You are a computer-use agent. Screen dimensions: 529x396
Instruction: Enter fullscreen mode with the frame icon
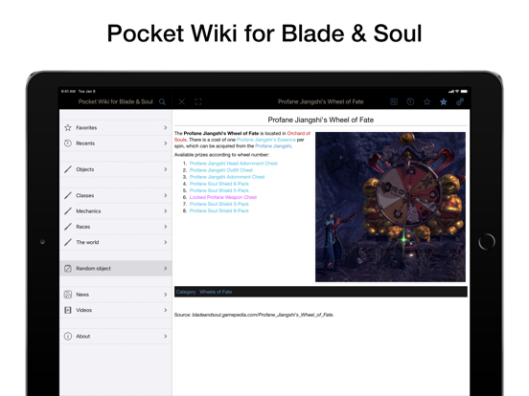point(198,101)
